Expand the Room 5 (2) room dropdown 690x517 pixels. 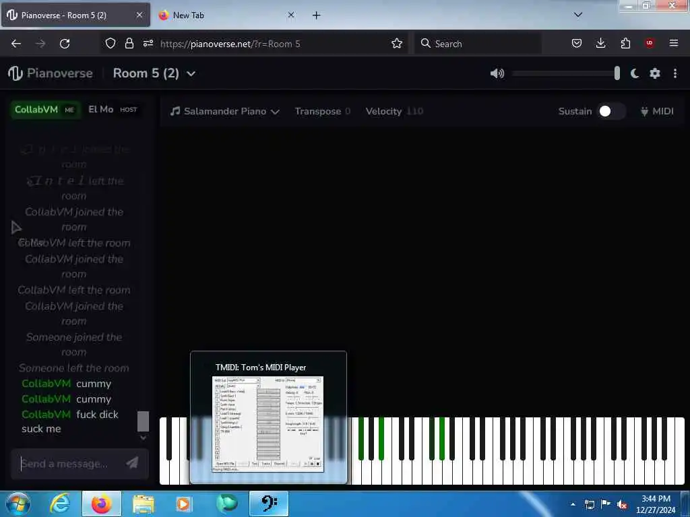pyautogui.click(x=154, y=73)
